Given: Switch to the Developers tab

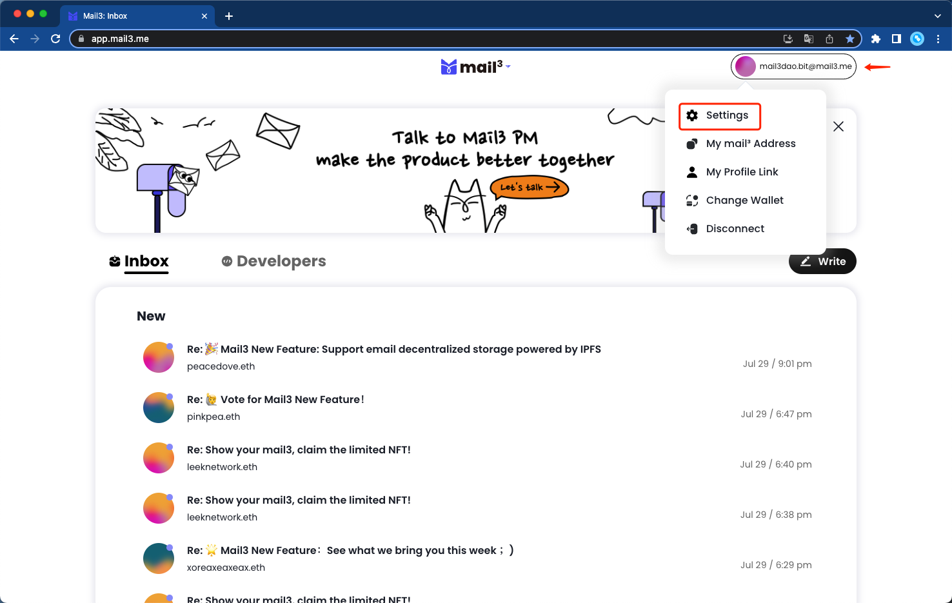Looking at the screenshot, I should (274, 261).
